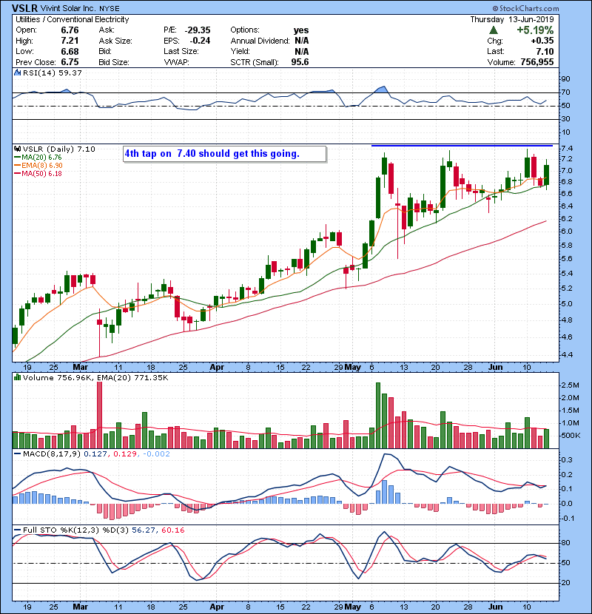Click the SCTR (Small) value 95.6
This screenshot has height=614, width=592.
click(300, 62)
